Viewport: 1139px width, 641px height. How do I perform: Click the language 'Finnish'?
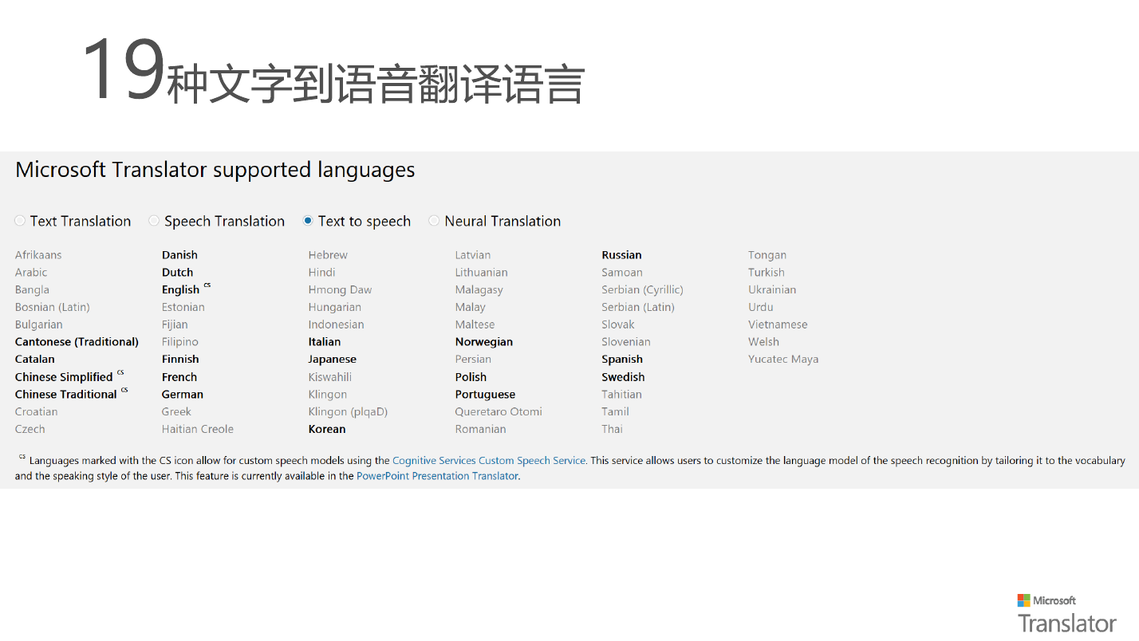click(180, 360)
